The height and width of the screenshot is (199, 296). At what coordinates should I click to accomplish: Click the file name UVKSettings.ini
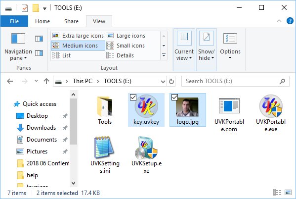tap(105, 167)
